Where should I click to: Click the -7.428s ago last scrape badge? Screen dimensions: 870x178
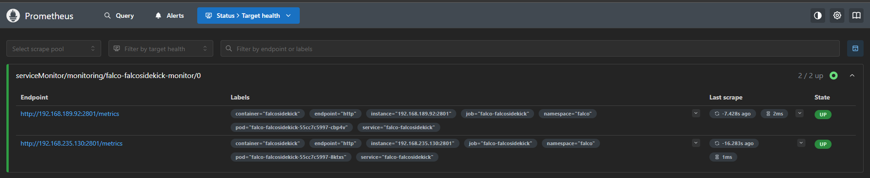(732, 114)
